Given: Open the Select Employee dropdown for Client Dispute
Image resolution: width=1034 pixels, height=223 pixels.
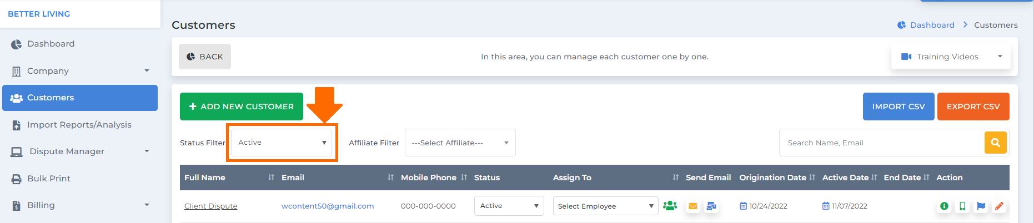Looking at the screenshot, I should tap(605, 206).
